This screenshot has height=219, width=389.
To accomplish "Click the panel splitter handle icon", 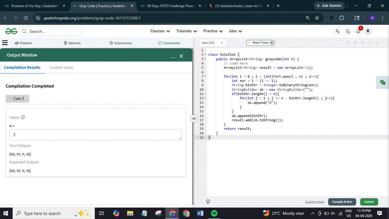I will (x=194, y=119).
